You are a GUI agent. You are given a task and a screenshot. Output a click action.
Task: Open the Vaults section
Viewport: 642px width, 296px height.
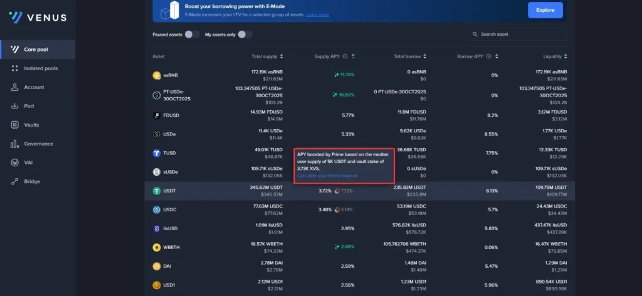(x=31, y=125)
